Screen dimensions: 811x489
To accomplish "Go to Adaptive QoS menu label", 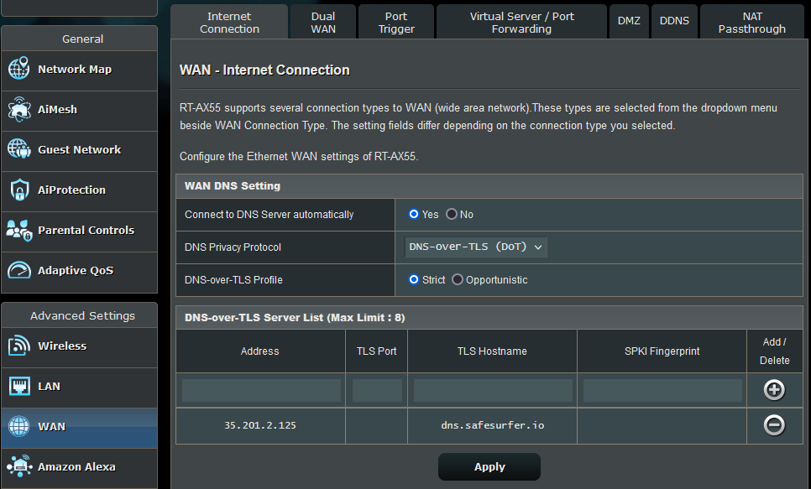I will coord(76,271).
